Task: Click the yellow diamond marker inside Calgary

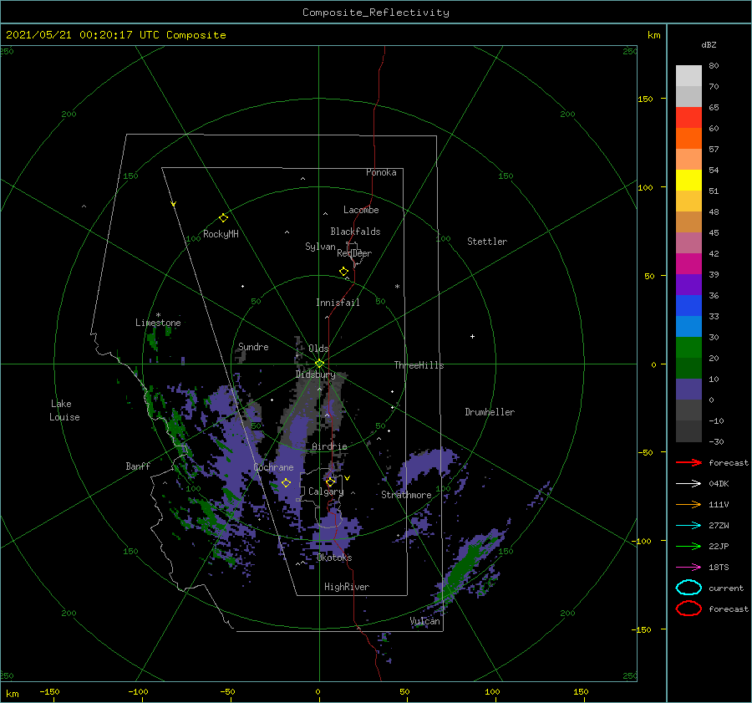Action: [x=330, y=481]
